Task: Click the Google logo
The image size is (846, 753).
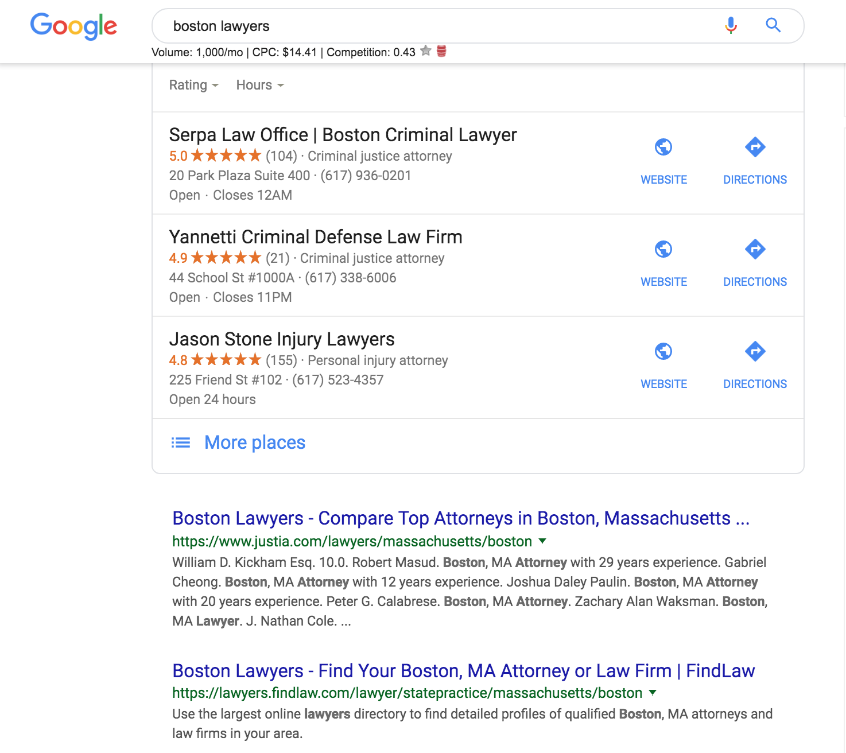Action: coord(73,26)
